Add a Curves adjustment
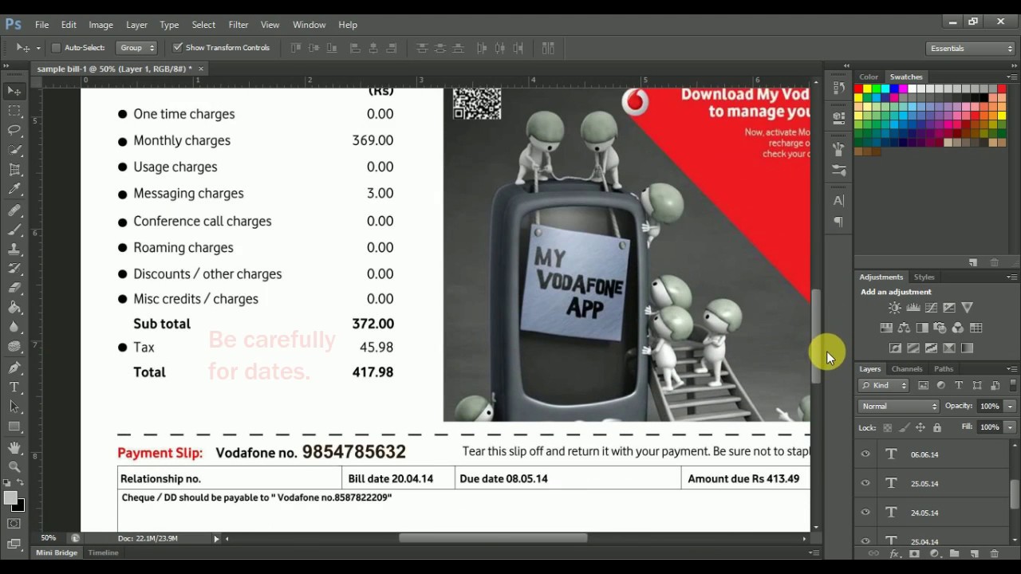 click(931, 308)
